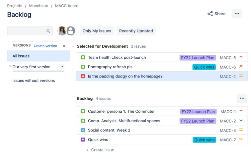Screen dimensions: 251x159
Task: Select Issues without versions
Action: click(34, 80)
